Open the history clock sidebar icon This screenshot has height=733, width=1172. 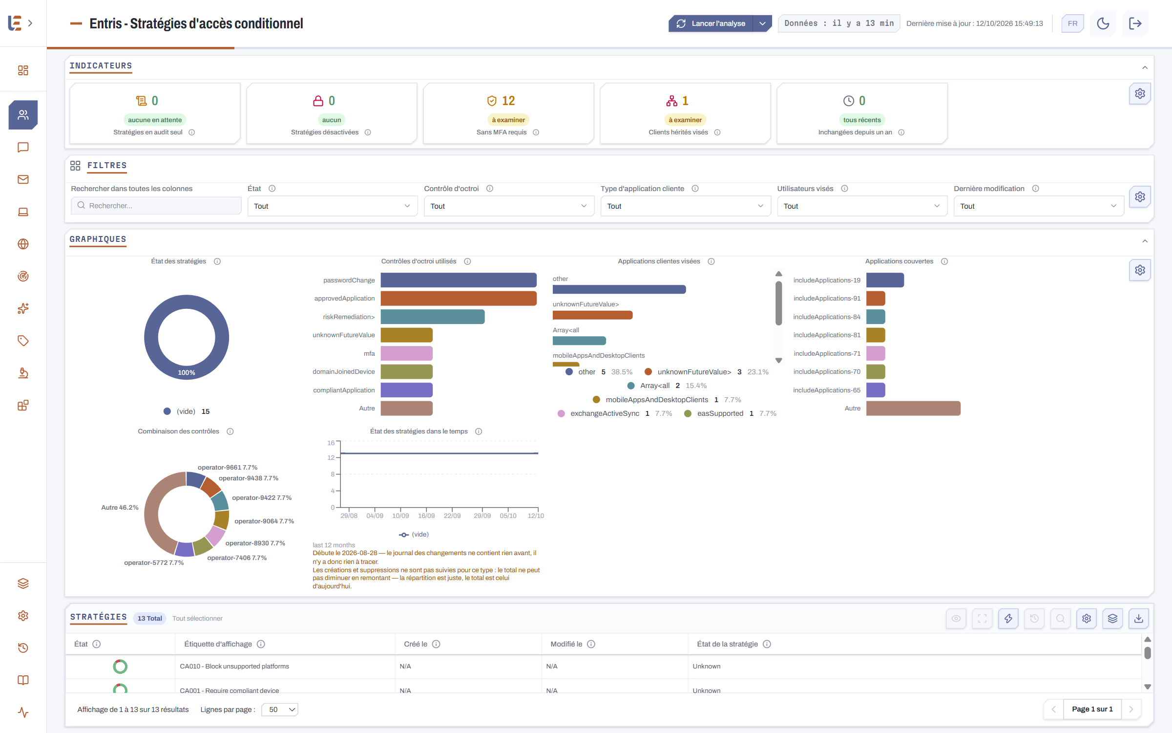point(23,648)
